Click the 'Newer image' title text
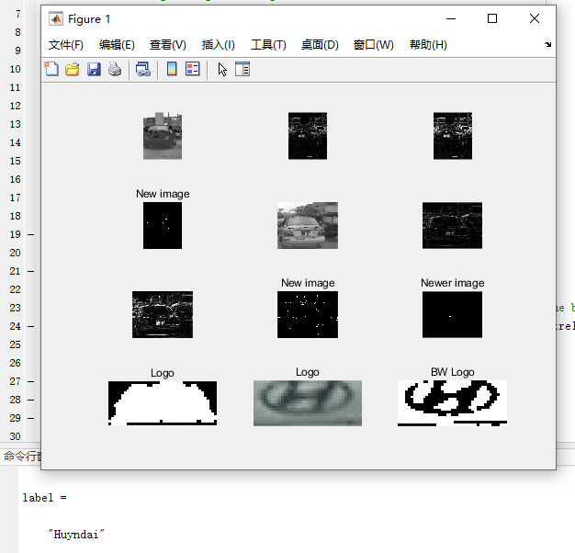575x553 pixels. point(453,283)
